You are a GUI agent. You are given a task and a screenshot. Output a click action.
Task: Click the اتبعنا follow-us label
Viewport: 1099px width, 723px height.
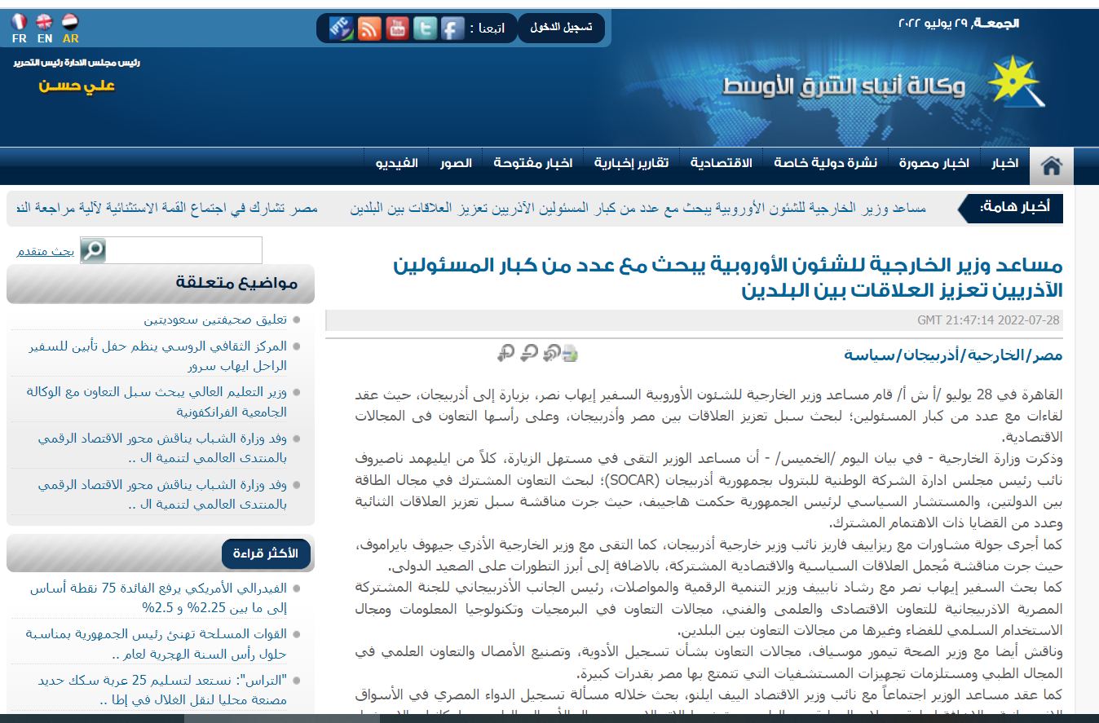tap(488, 29)
